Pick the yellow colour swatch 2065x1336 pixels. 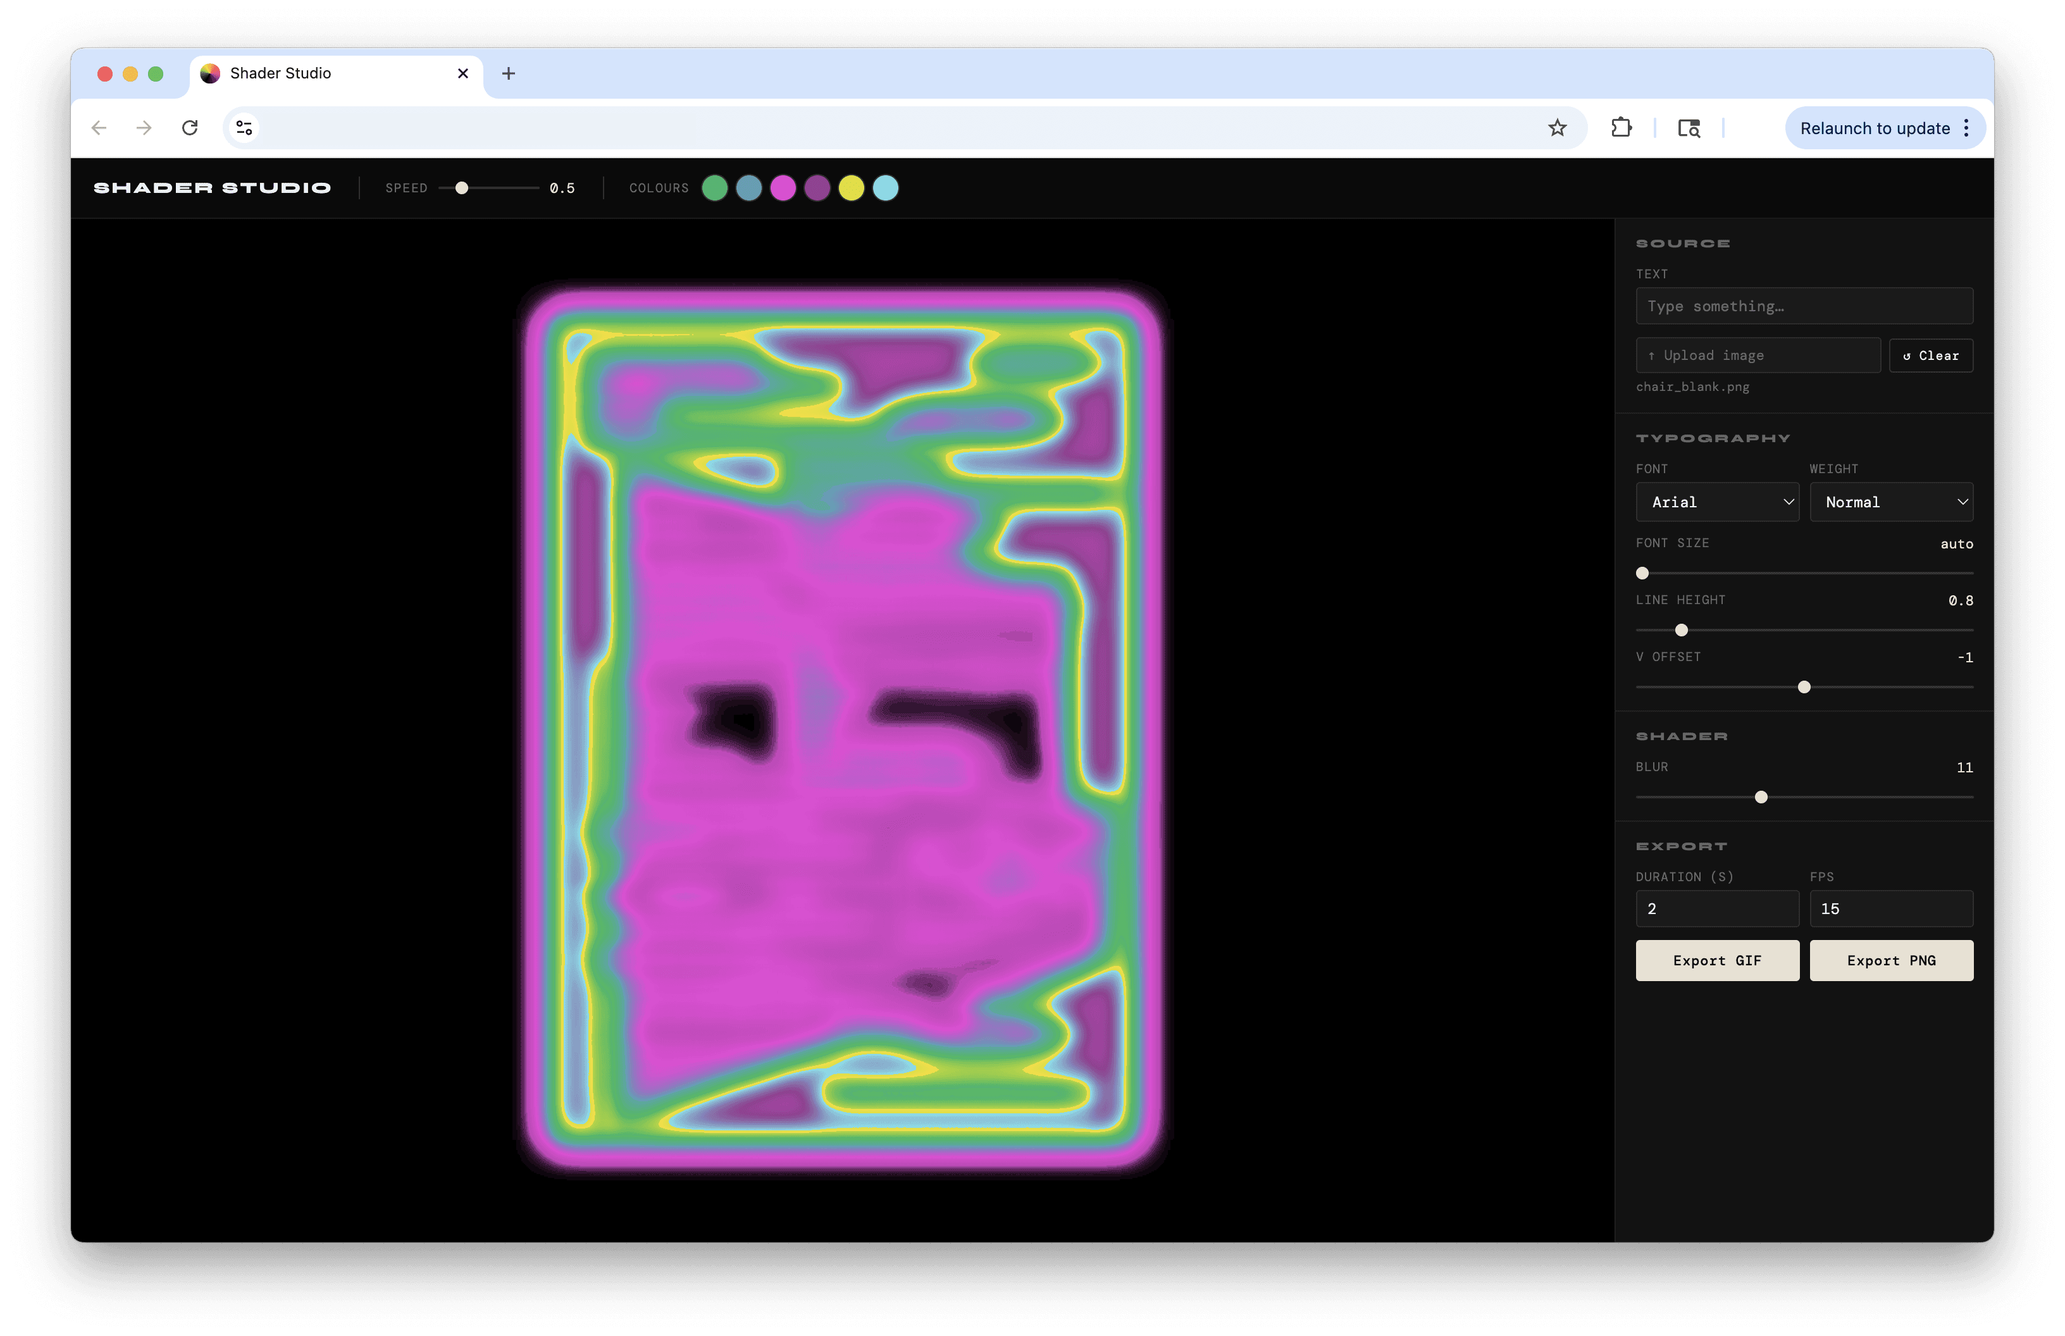[851, 189]
